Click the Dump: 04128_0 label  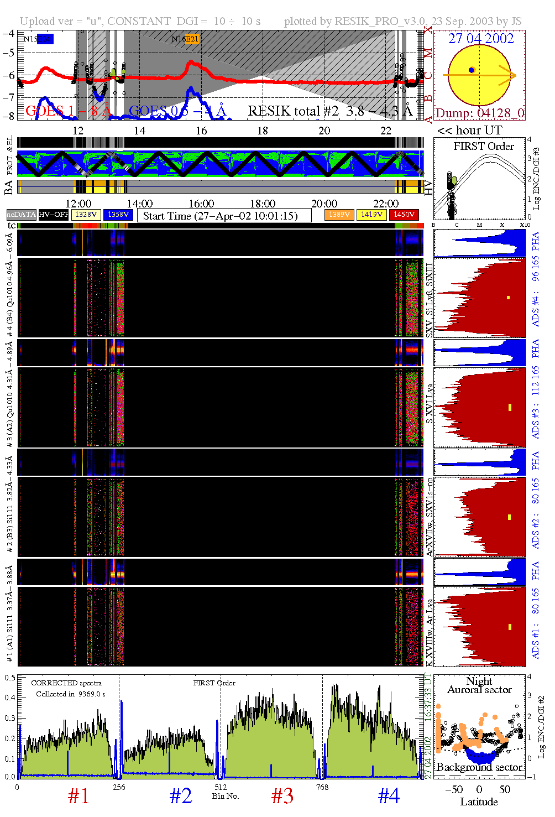click(x=480, y=113)
